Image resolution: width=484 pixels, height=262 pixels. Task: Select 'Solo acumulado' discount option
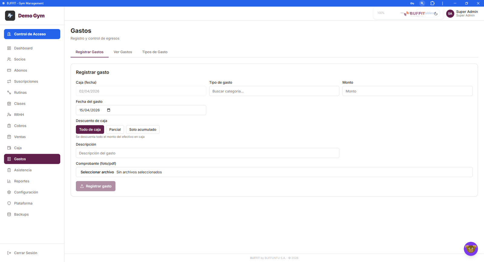[143, 129]
